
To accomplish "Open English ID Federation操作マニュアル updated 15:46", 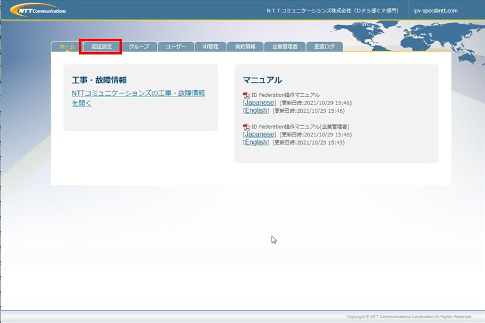I will [x=256, y=110].
